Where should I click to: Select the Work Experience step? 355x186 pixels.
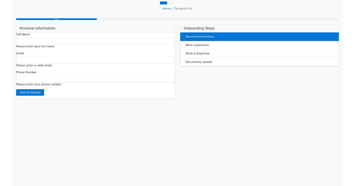click(x=259, y=45)
